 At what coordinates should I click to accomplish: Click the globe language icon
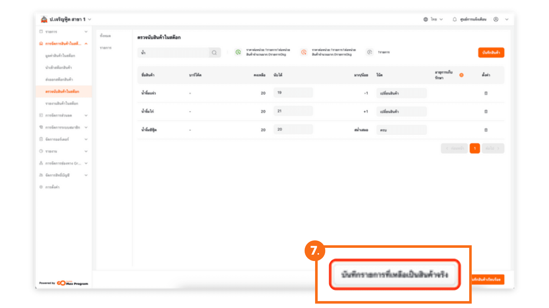coord(425,19)
